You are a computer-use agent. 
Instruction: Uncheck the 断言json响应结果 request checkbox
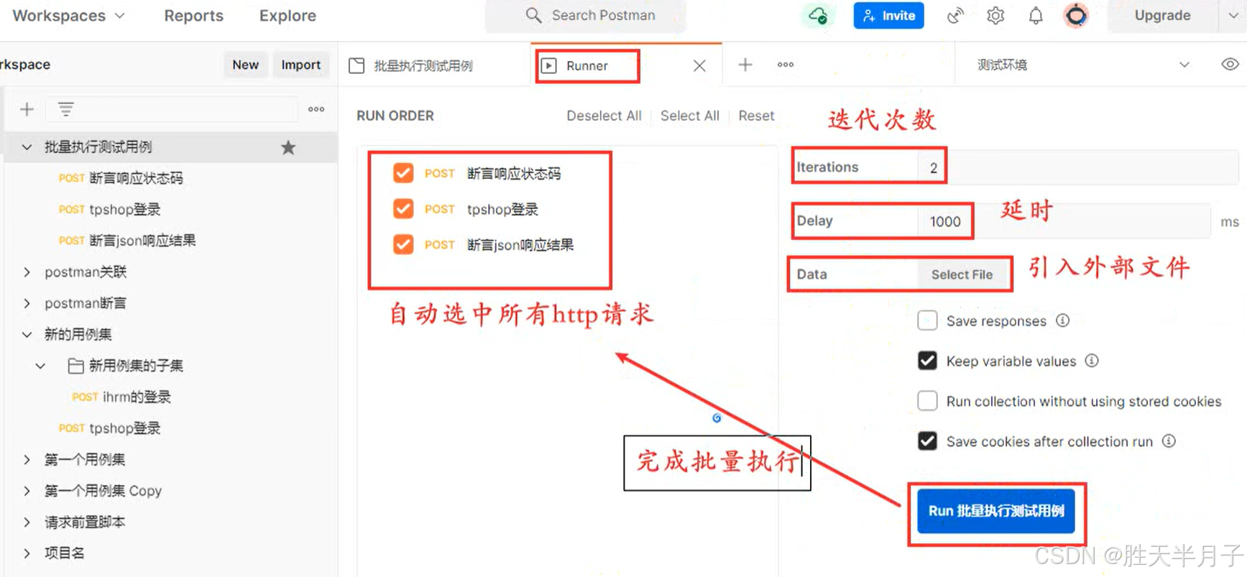(x=403, y=245)
